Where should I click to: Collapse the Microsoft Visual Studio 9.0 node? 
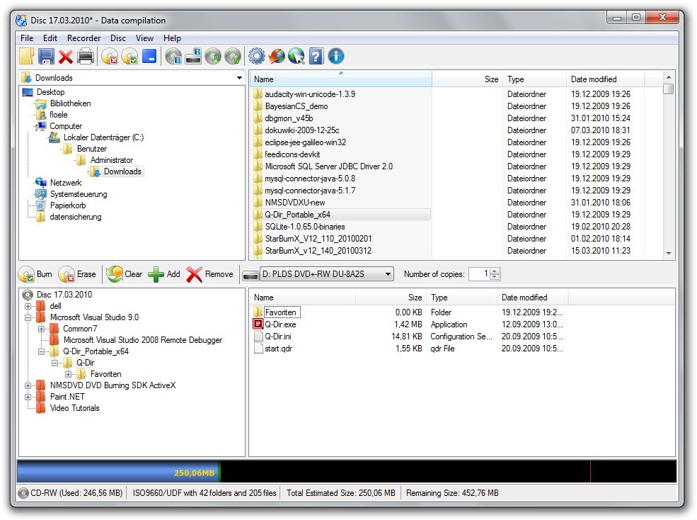click(28, 317)
